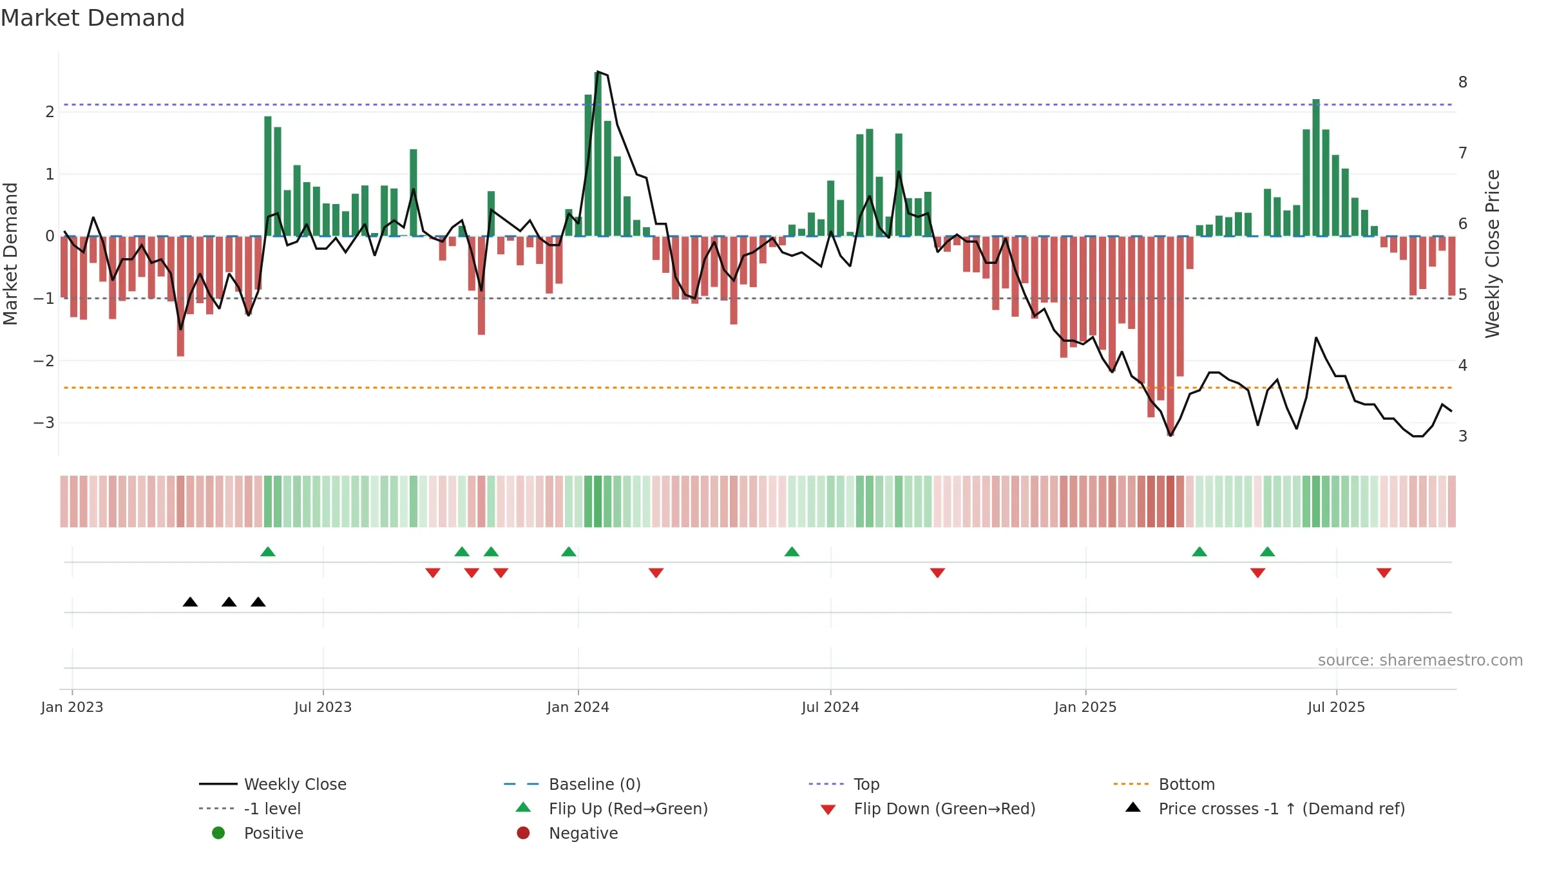This screenshot has height=869, width=1546.
Task: Click first black price-cross triangle marker
Action: pyautogui.click(x=190, y=602)
